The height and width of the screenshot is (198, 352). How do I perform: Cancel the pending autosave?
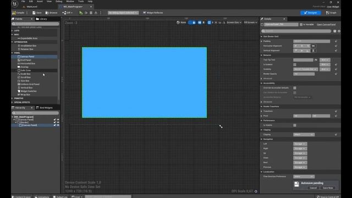(313, 188)
